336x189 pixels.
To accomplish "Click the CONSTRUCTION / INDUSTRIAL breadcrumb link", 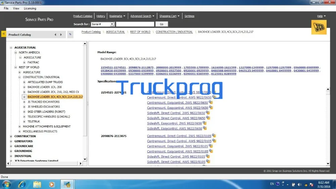I will (174, 32).
